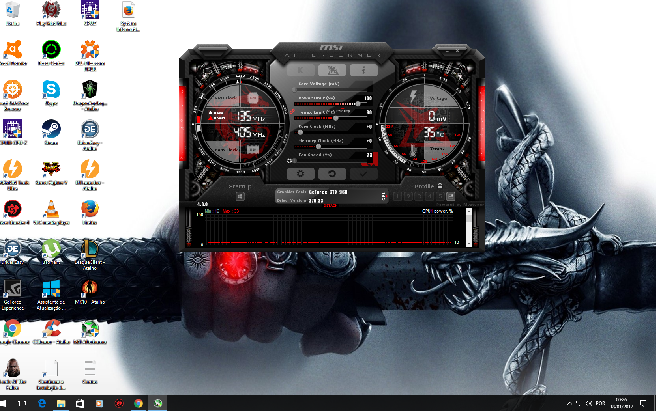Click the Power Limit slider handle

tap(358, 104)
